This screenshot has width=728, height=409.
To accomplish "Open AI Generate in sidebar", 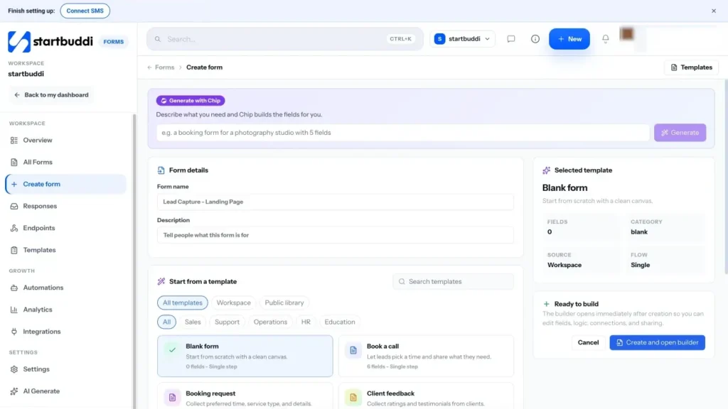I will coord(65,391).
